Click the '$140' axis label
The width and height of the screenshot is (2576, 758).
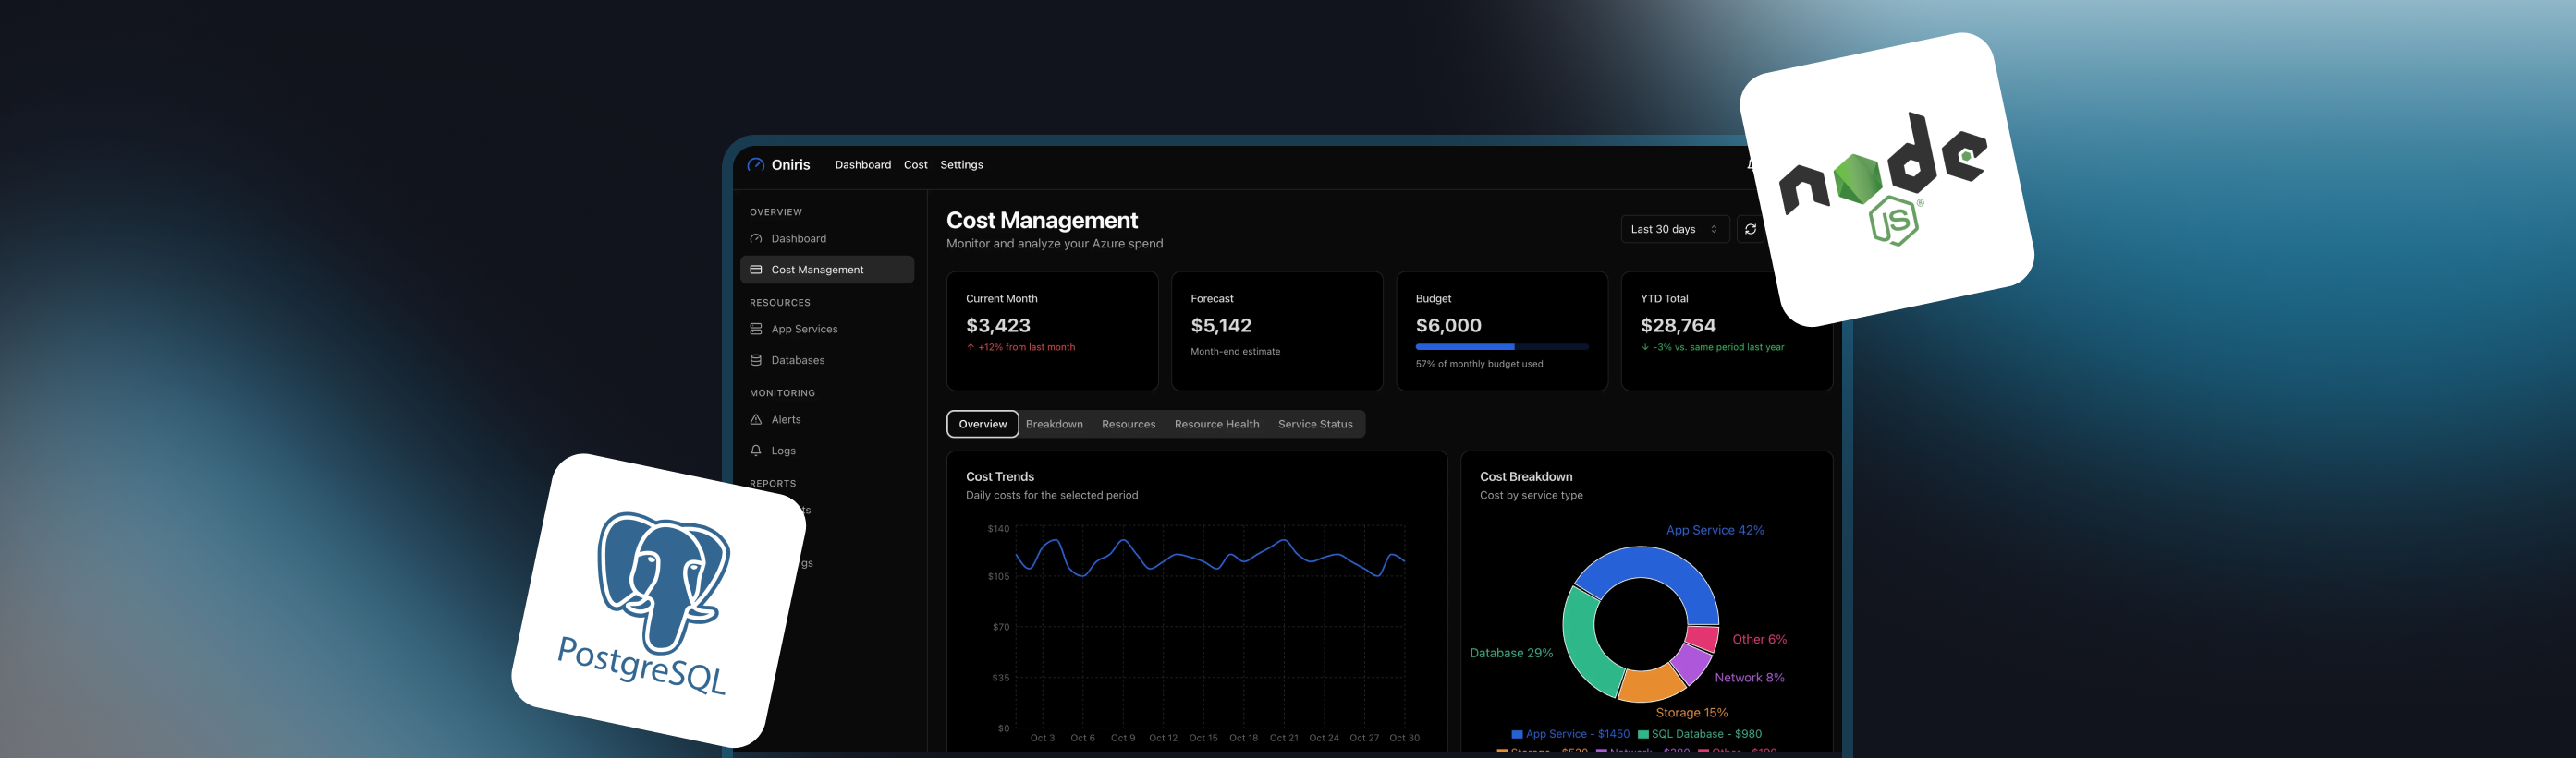pyautogui.click(x=998, y=529)
